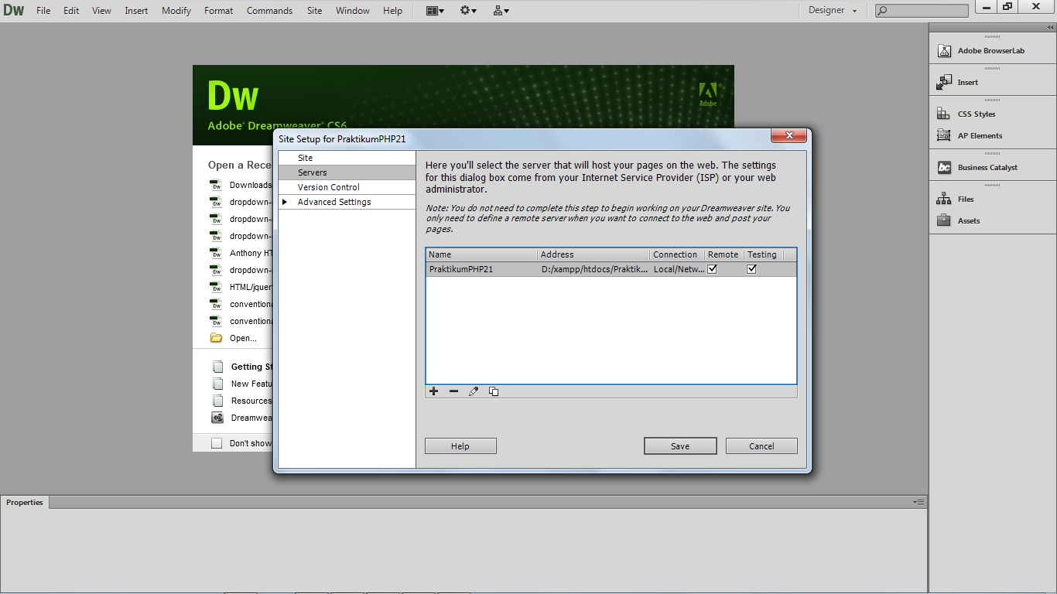This screenshot has width=1057, height=594.
Task: Open the Layout dropdown in the application bar
Action: pyautogui.click(x=435, y=11)
